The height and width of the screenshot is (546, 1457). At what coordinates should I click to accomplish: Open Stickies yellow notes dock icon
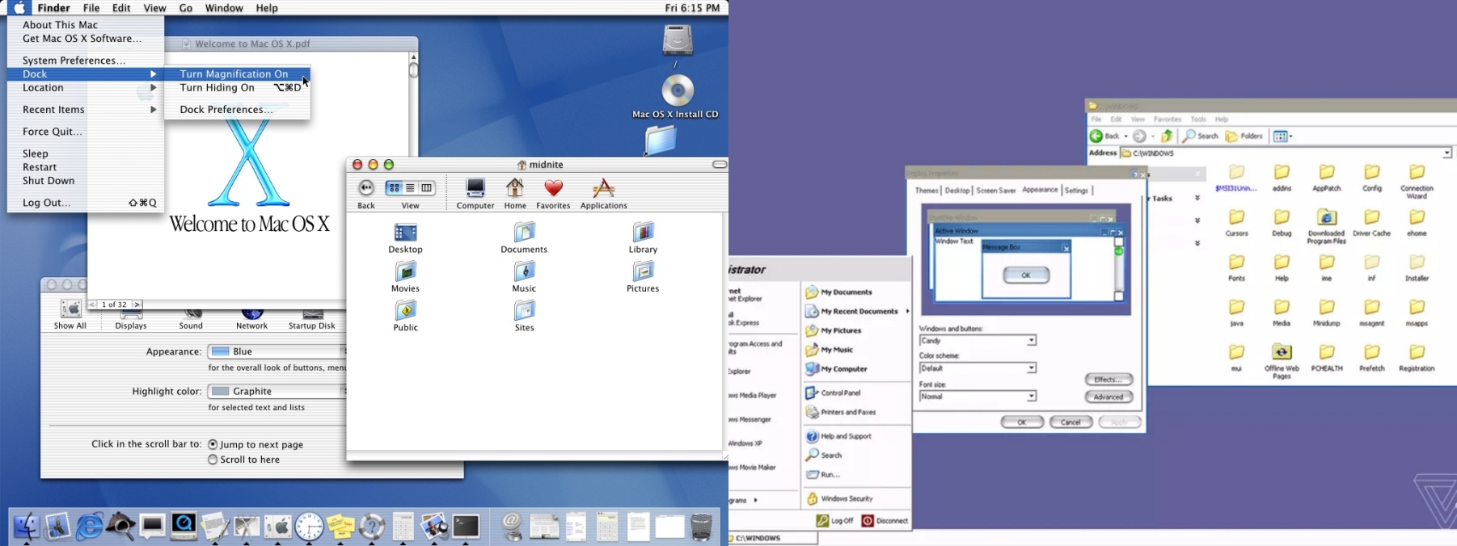point(340,527)
